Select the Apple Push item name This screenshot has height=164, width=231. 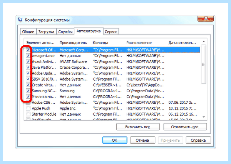[41, 108]
